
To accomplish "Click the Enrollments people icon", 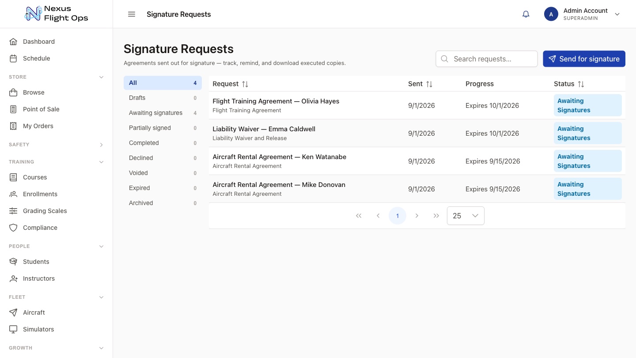I will coord(13,194).
